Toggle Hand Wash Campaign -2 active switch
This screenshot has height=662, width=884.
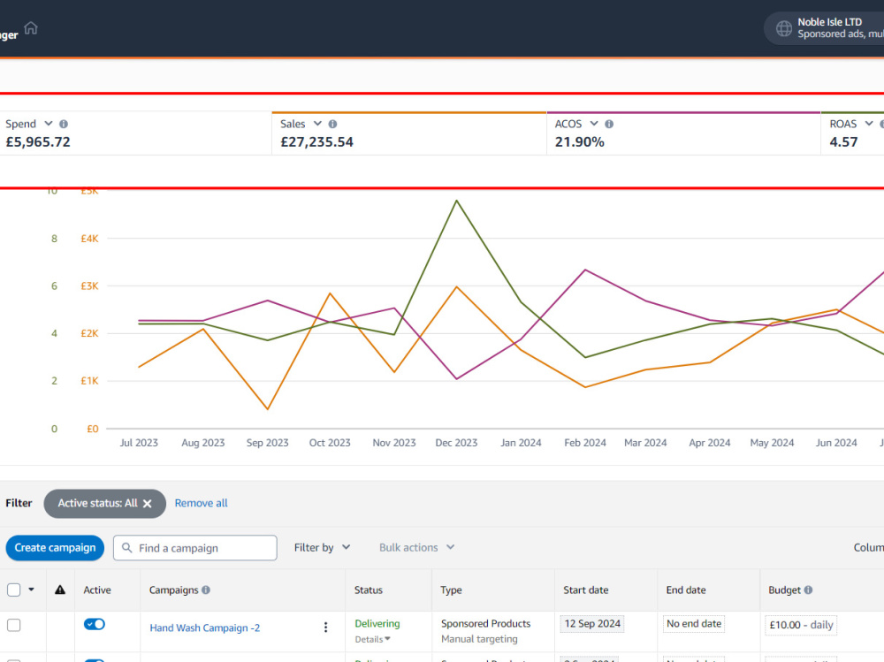(x=95, y=624)
